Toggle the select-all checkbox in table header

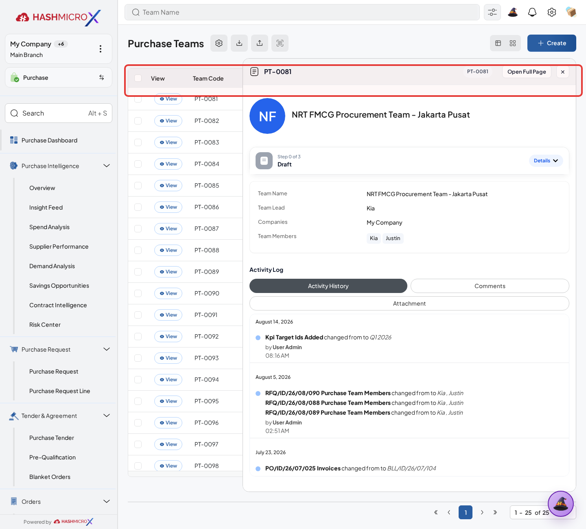click(x=138, y=78)
